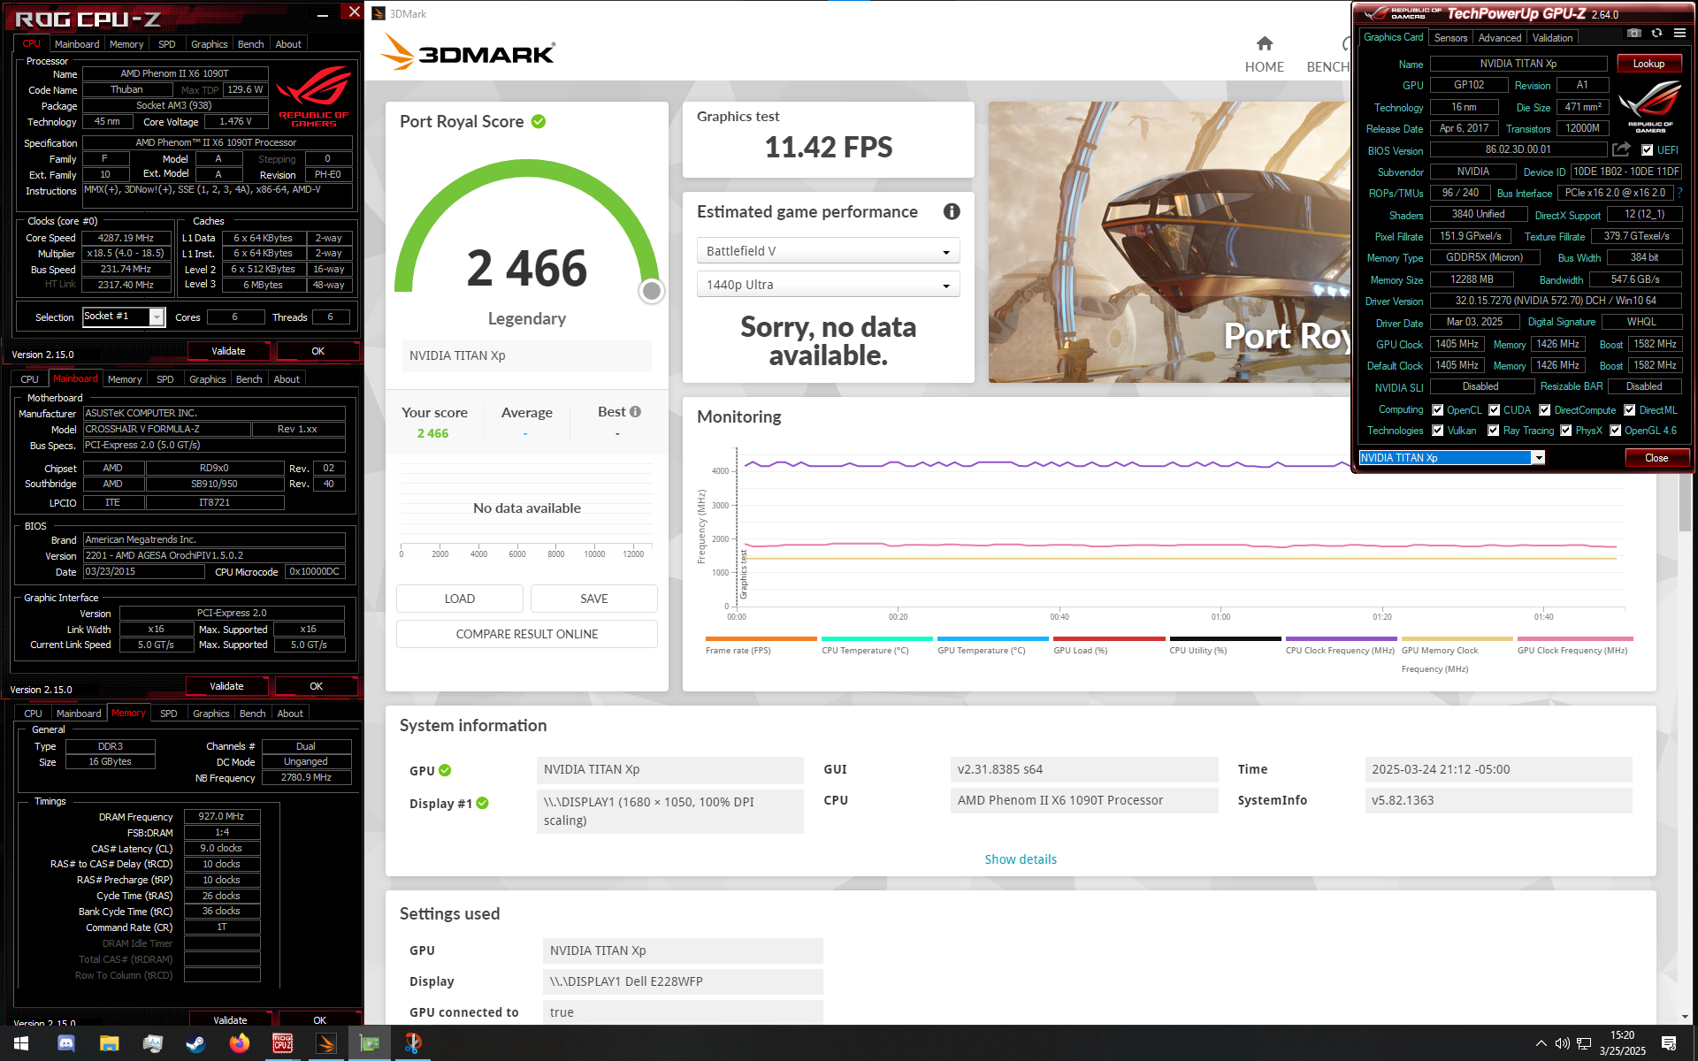1698x1061 pixels.
Task: Click the CPU Clock Frequency purple legend swatch
Action: pos(1341,638)
